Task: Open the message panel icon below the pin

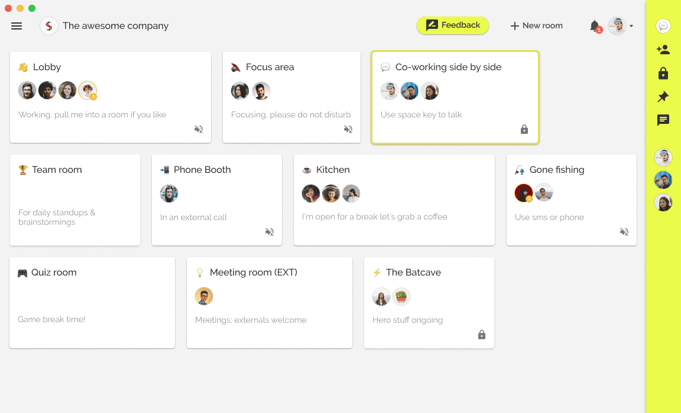Action: (x=663, y=120)
